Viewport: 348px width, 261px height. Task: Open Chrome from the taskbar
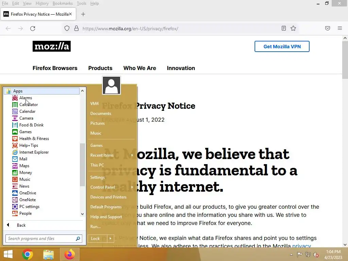tap(28, 254)
